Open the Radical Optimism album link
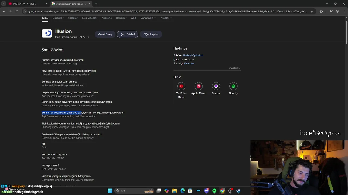Image resolution: width=348 pixels, height=195 pixels. coord(193,56)
